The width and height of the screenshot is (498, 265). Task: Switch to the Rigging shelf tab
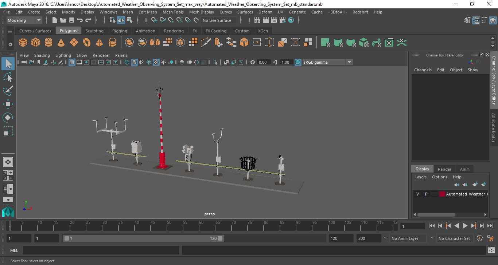pyautogui.click(x=120, y=31)
